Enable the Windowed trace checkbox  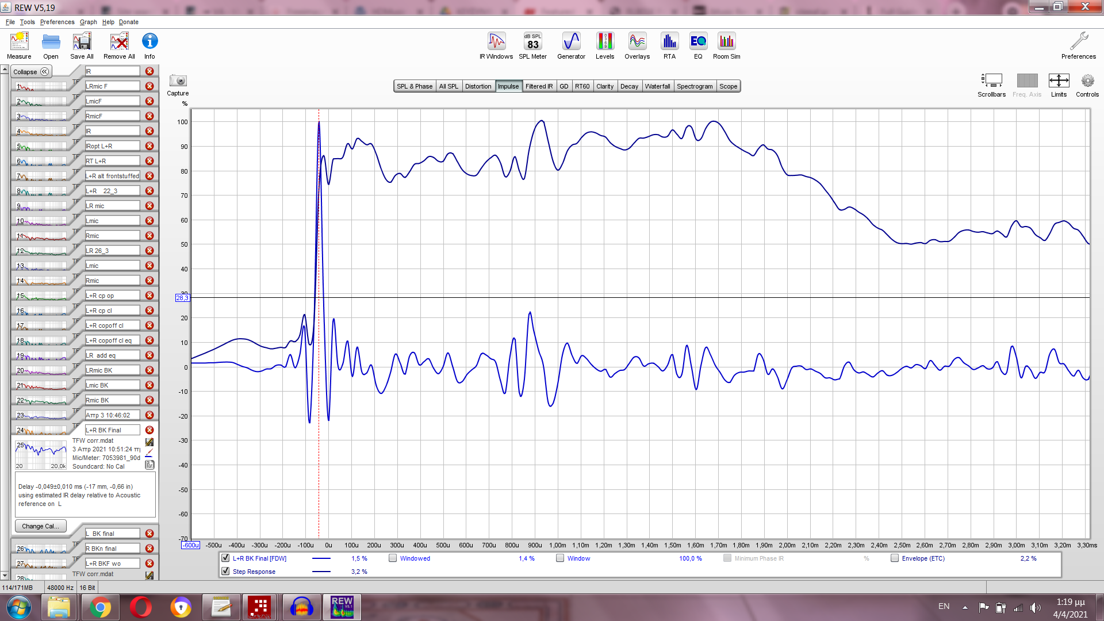[393, 558]
